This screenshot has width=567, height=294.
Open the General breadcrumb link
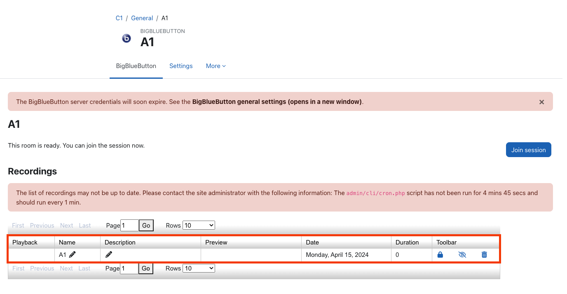pos(142,18)
